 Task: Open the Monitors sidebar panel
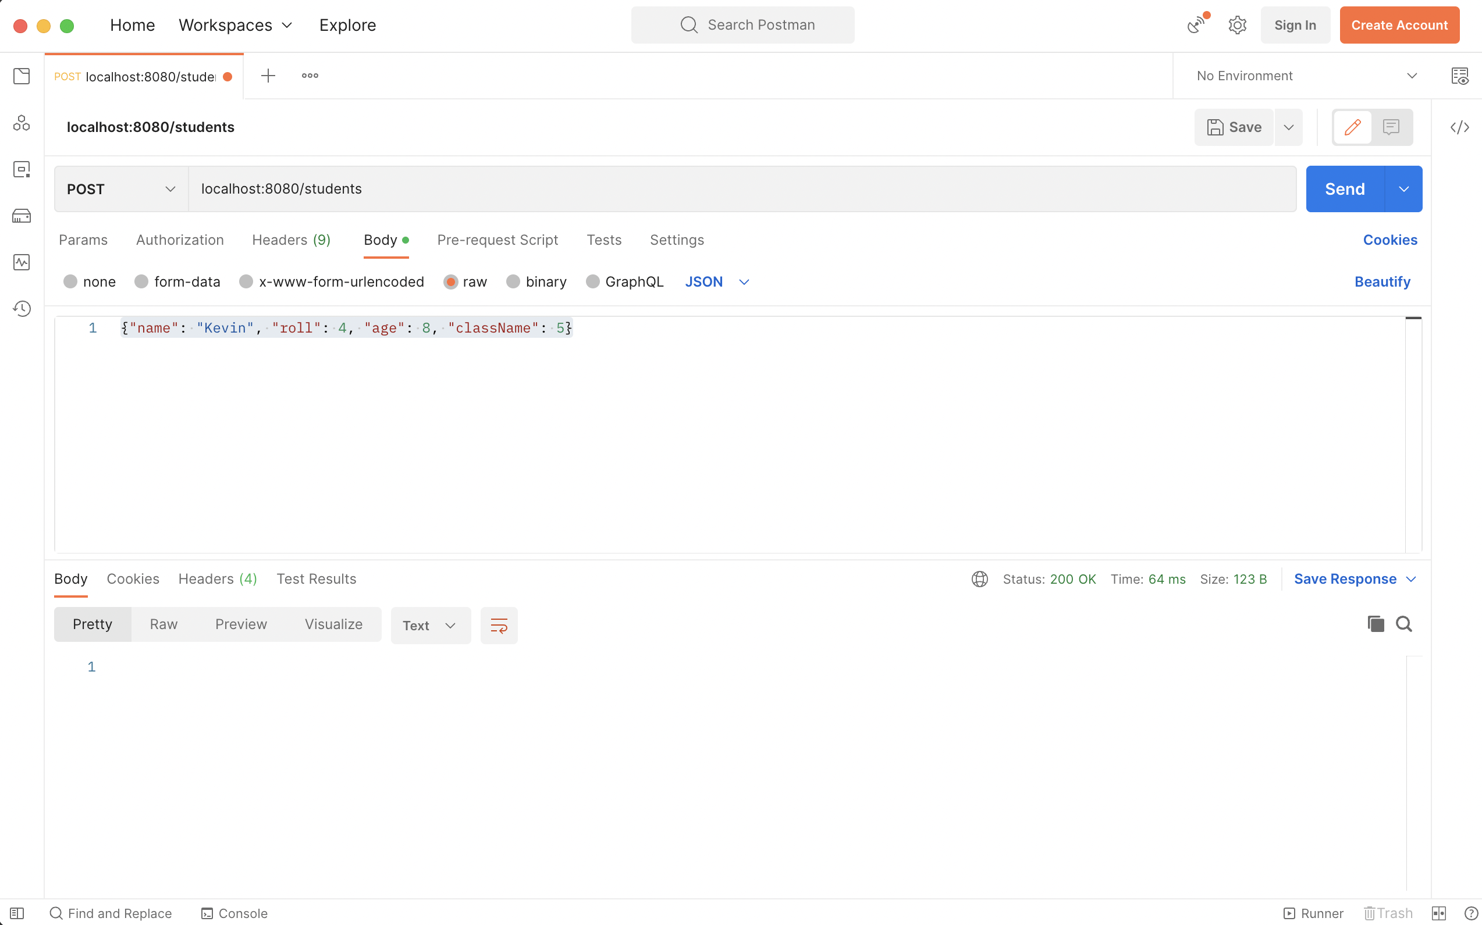22,262
